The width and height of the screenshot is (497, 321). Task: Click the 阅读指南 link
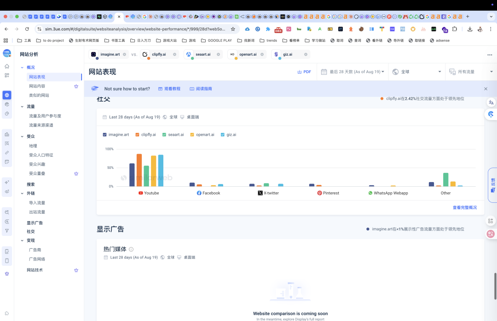point(201,89)
